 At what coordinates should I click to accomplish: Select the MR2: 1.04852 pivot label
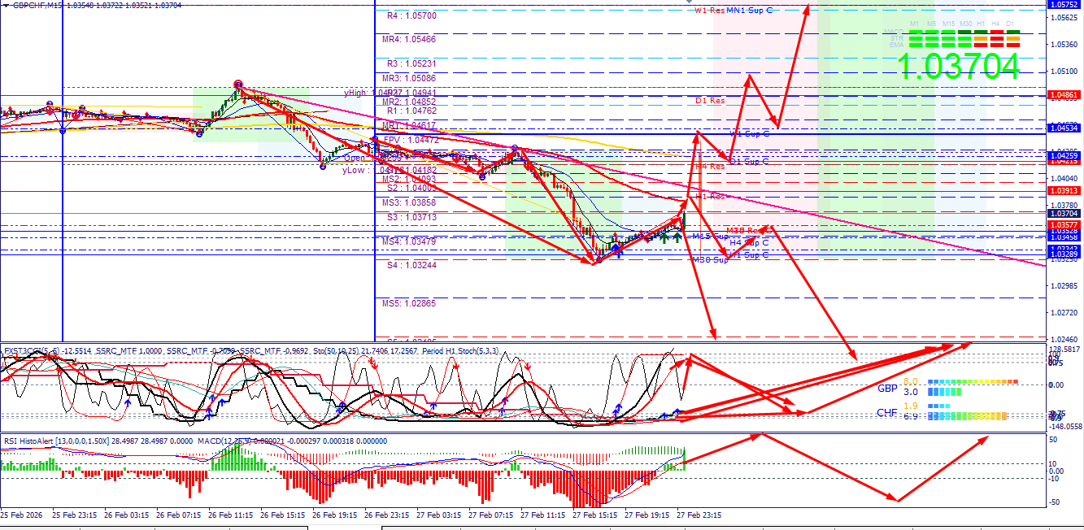point(409,102)
